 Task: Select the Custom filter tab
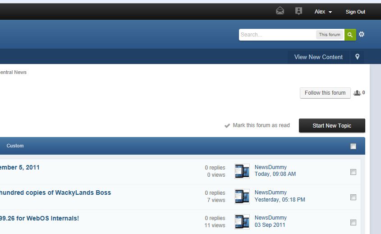pos(15,146)
